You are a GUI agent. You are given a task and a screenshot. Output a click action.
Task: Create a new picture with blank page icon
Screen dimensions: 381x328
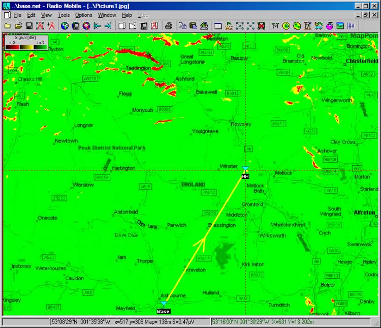pos(122,26)
